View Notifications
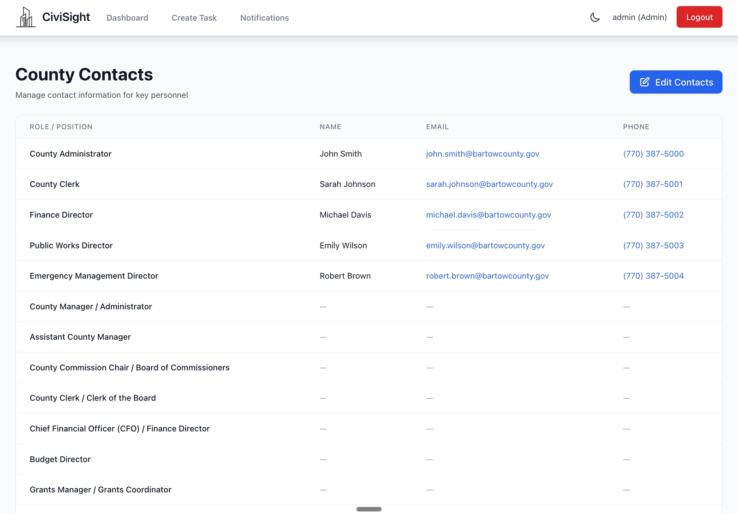738x514 pixels. (x=264, y=18)
